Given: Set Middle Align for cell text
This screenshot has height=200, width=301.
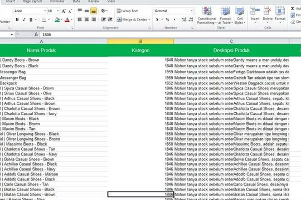Looking at the screenshot, I should click(x=87, y=11).
